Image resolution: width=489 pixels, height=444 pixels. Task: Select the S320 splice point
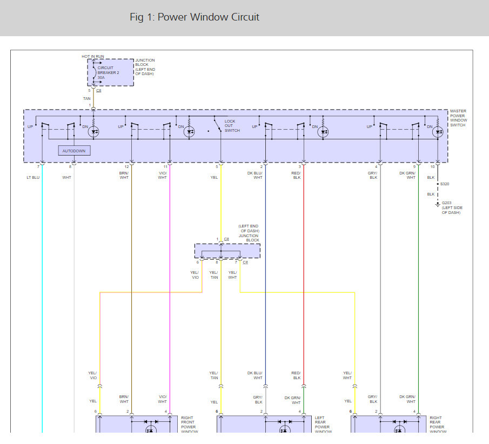pyautogui.click(x=438, y=184)
